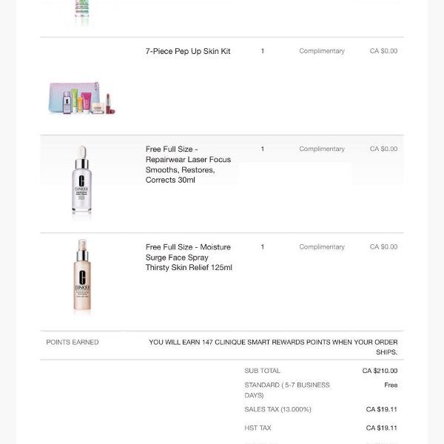The image size is (444, 444).
Task: Select the Complimentary label for Repairwear Laser Focus
Action: [x=322, y=149]
